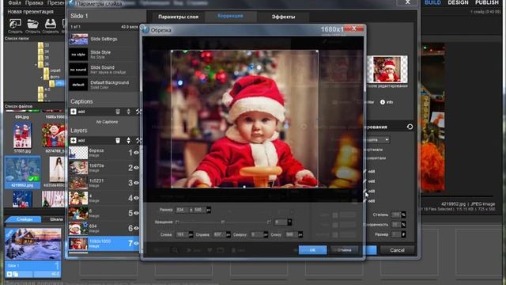The width and height of the screenshot is (506, 285).
Task: Collapse the фото folder in folder tree
Action: 42,78
